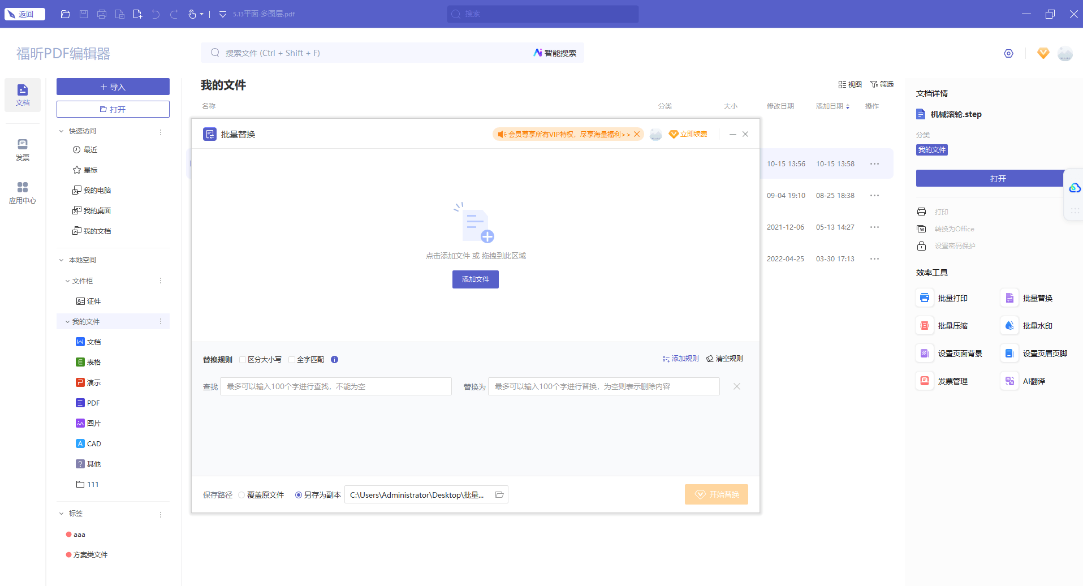Select the CAD category
This screenshot has width=1083, height=586.
click(89, 444)
